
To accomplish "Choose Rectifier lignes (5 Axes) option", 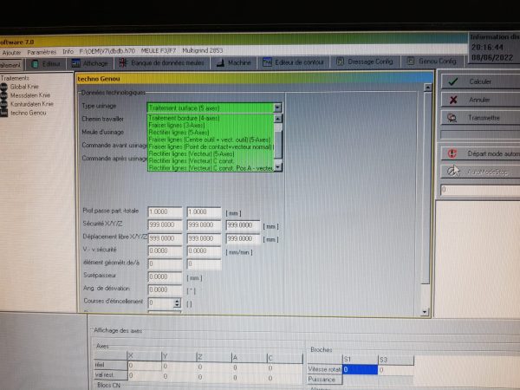I will 177,133.
